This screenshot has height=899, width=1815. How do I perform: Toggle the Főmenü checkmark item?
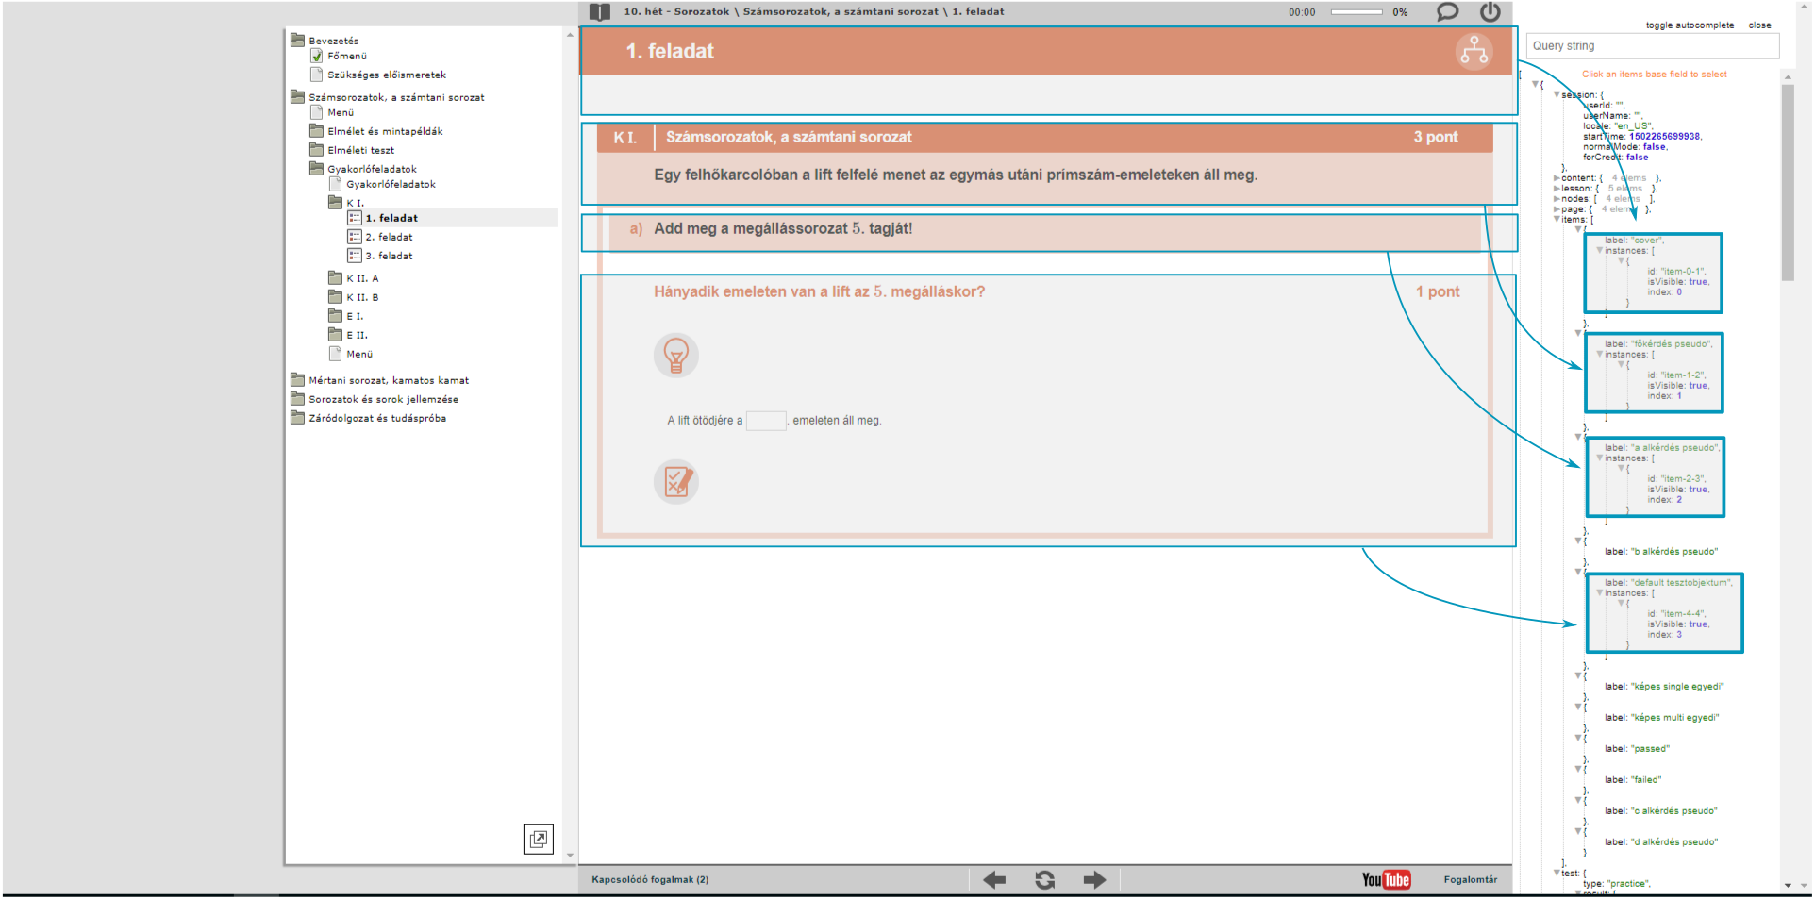pos(317,57)
